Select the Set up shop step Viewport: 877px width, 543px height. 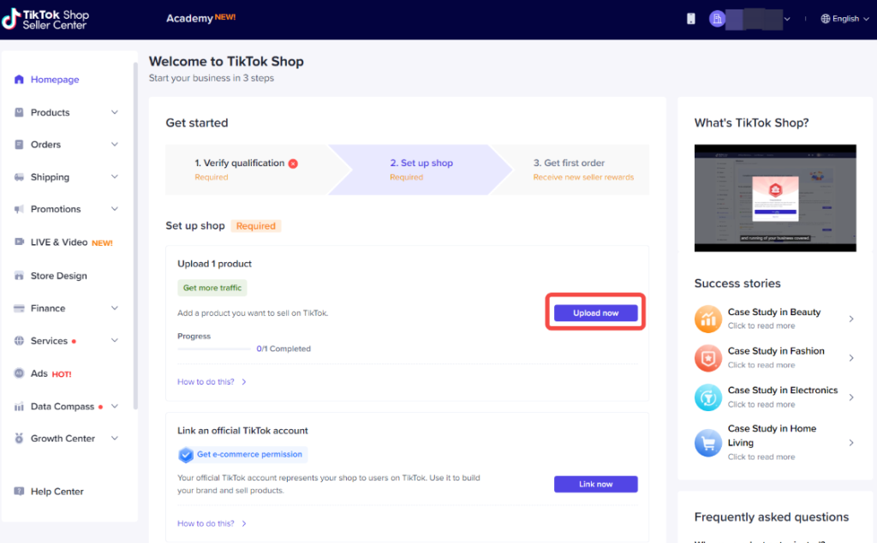pos(421,170)
